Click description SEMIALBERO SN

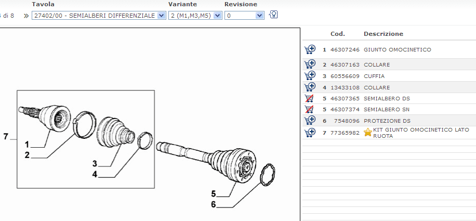(x=387, y=109)
